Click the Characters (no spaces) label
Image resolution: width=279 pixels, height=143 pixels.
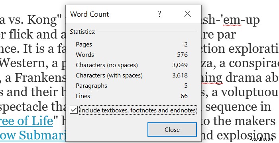pyautogui.click(x=106, y=65)
